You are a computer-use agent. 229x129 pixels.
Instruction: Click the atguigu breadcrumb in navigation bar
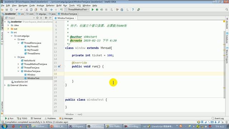click(x=41, y=14)
